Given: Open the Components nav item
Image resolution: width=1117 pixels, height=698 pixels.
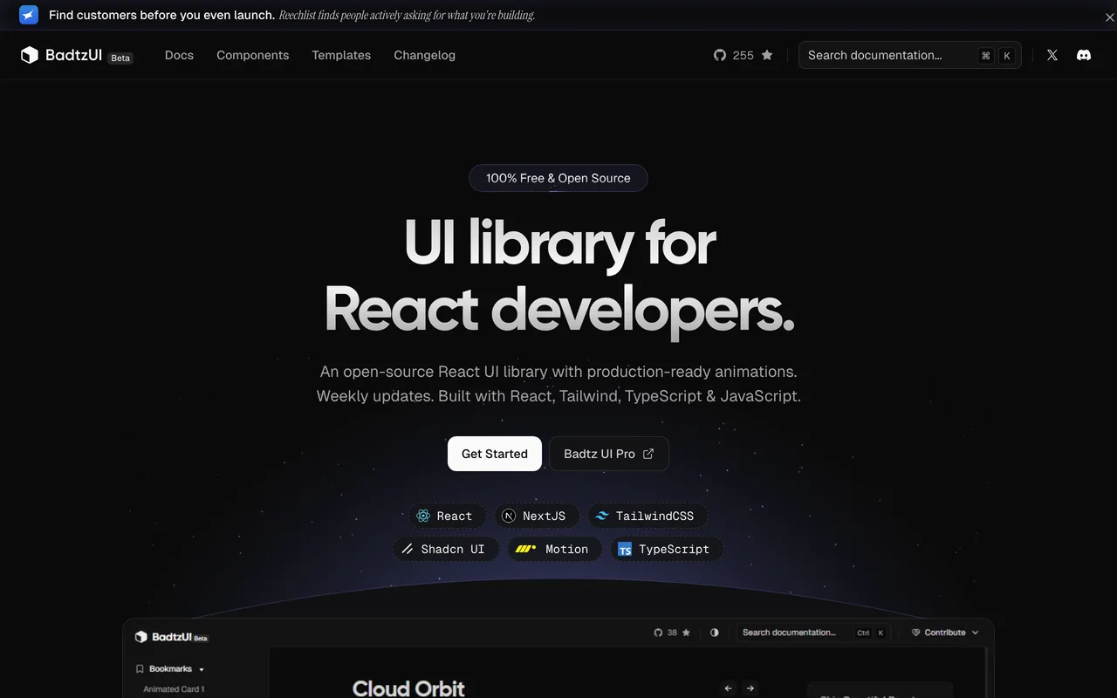Looking at the screenshot, I should click(x=253, y=55).
